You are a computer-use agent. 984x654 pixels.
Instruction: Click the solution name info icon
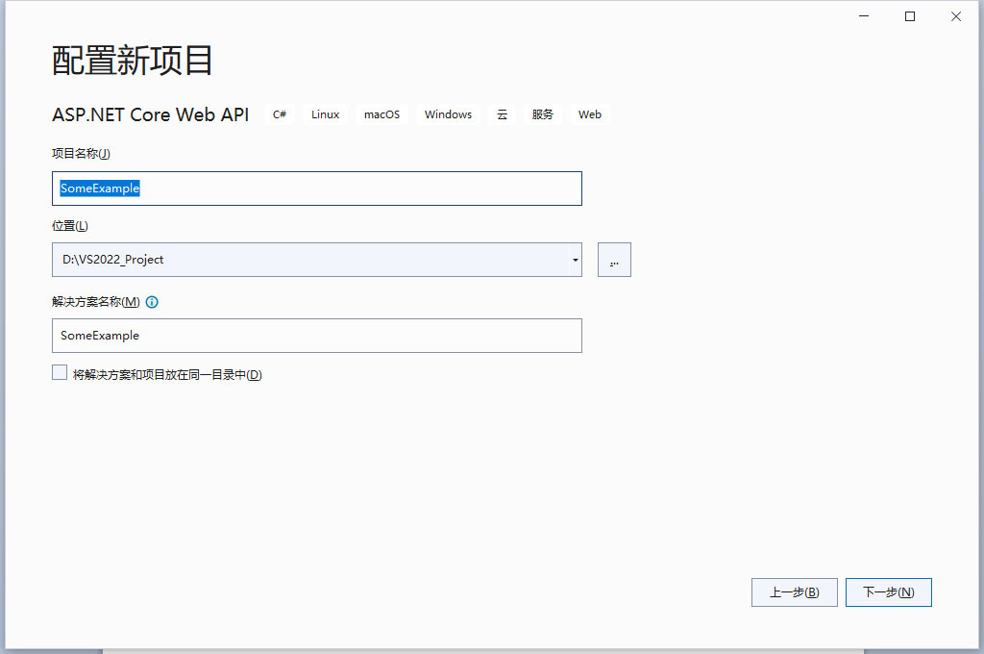[152, 302]
